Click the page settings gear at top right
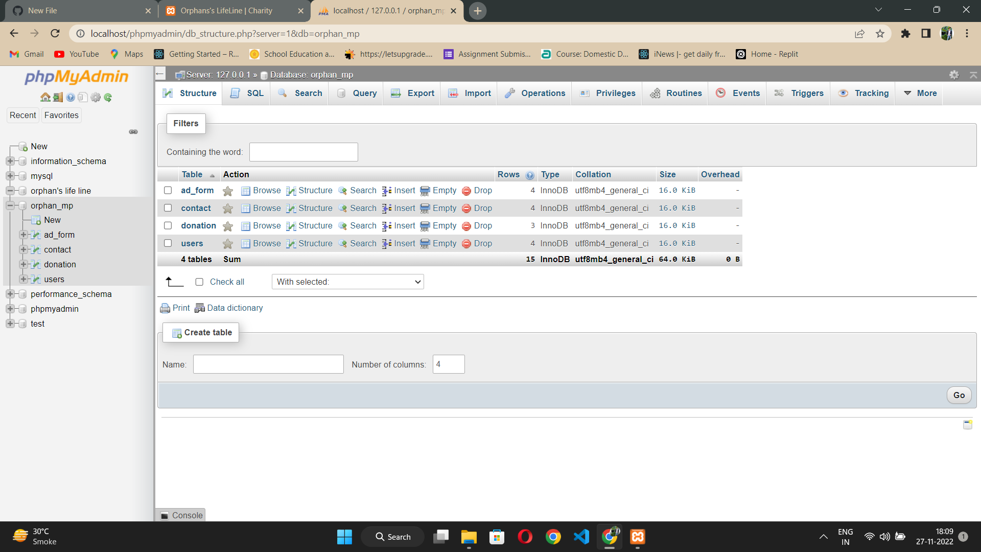The width and height of the screenshot is (981, 552). 954,75
